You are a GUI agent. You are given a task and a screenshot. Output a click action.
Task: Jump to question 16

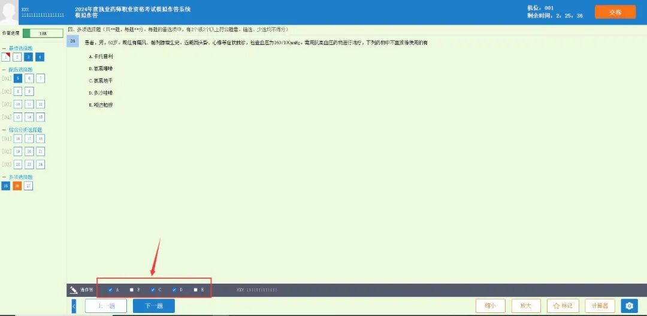(x=18, y=139)
